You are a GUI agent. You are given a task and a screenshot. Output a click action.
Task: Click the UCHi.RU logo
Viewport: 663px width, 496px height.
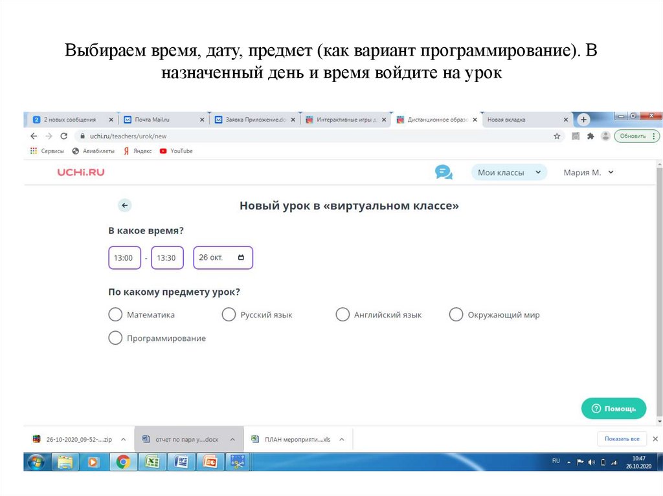[81, 173]
